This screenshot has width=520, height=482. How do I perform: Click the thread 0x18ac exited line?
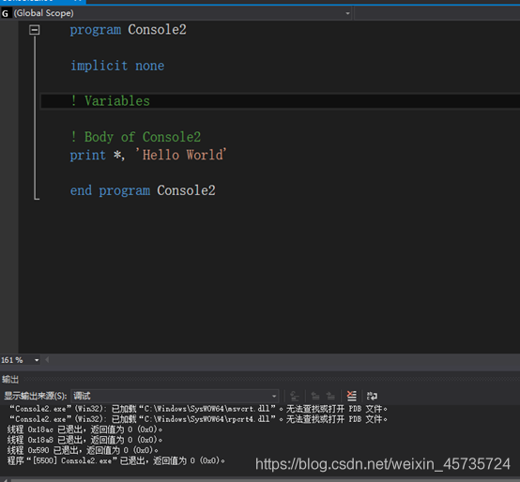(x=84, y=429)
